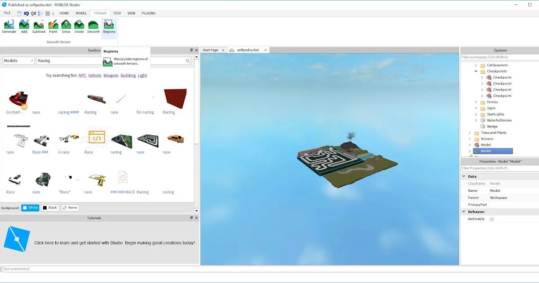Screen dimensions: 539x283
Task: Switch to the MODEL ribbon tab
Action: pos(81,13)
